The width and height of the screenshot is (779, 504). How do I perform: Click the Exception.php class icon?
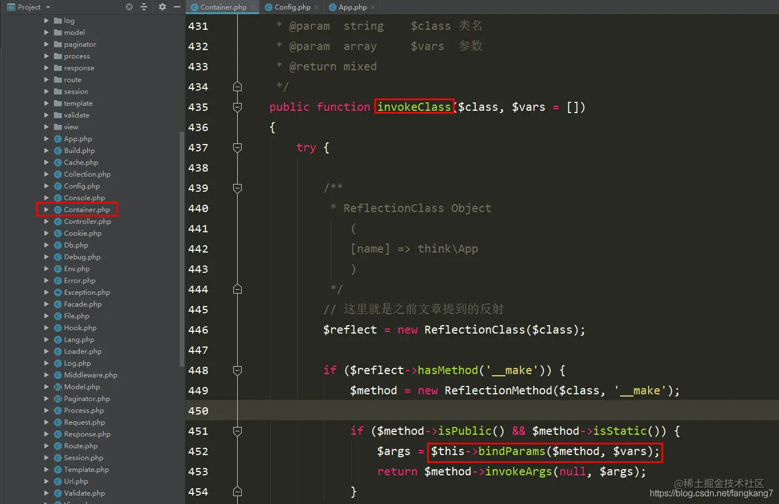[x=57, y=292]
